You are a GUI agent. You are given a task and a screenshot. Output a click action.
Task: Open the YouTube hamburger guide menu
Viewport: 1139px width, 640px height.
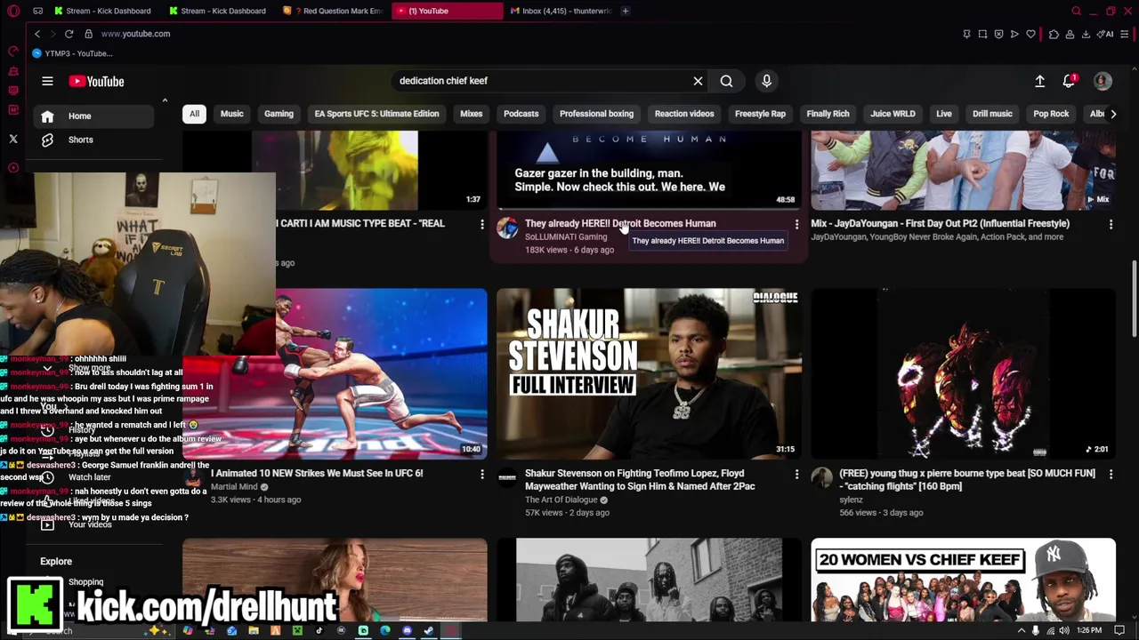[47, 81]
